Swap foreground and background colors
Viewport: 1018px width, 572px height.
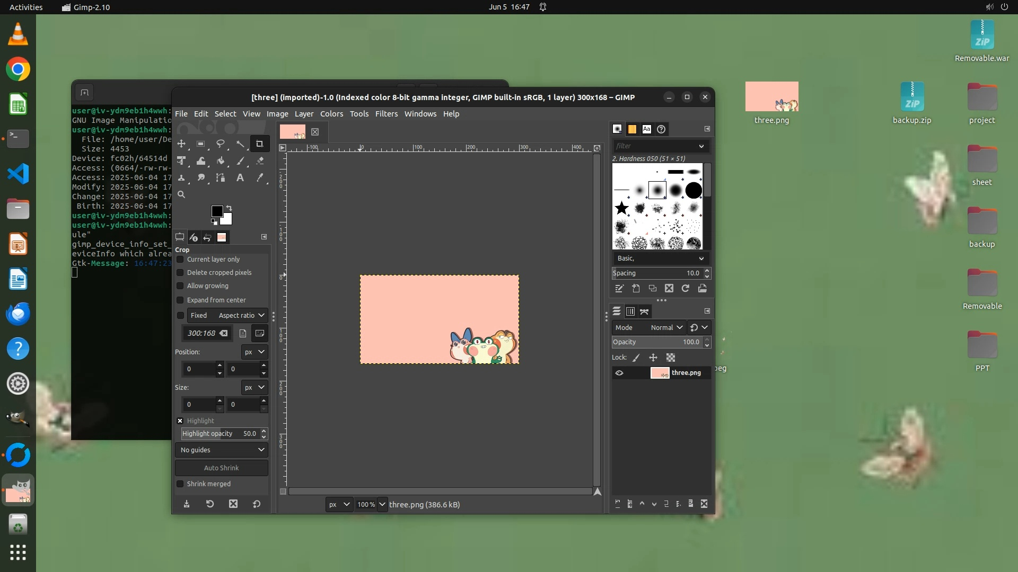[229, 208]
